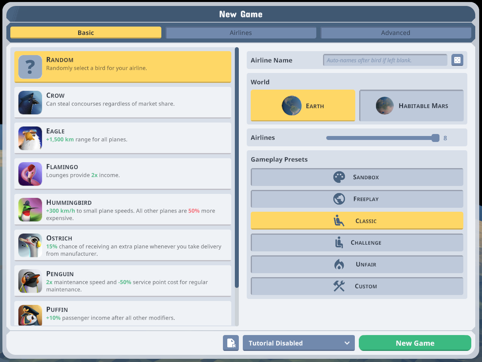The width and height of the screenshot is (482, 362).
Task: Click the Puffin portrait icon
Action: pos(30,315)
